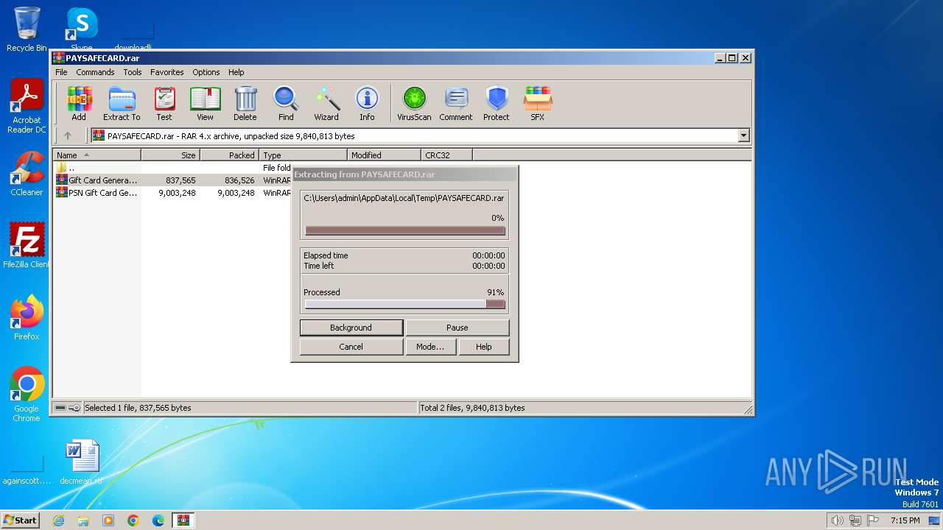Image resolution: width=943 pixels, height=530 pixels.
Task: Open the Recycle Bin desktop icon
Action: 27,29
